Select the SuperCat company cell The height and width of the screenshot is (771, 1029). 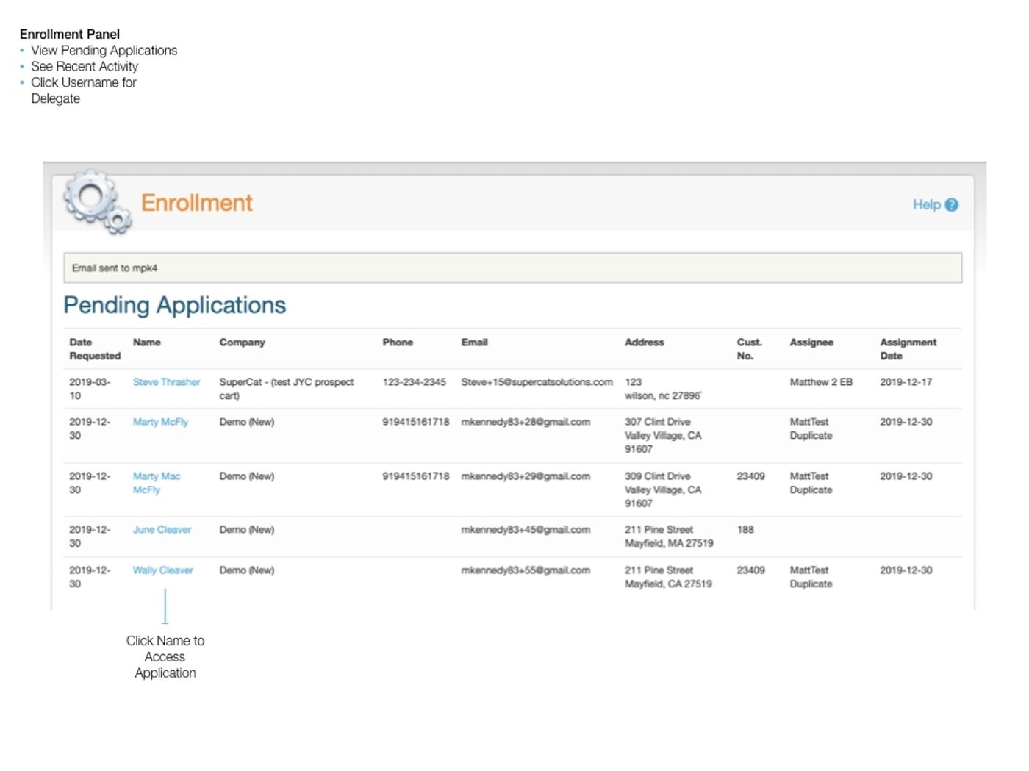click(286, 389)
